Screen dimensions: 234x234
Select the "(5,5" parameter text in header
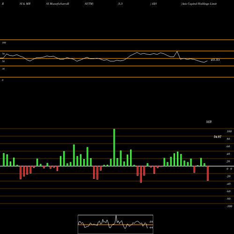[x=120, y=4]
